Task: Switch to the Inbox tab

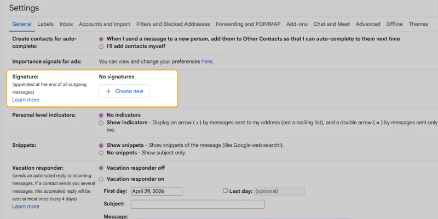Action: 66,24
